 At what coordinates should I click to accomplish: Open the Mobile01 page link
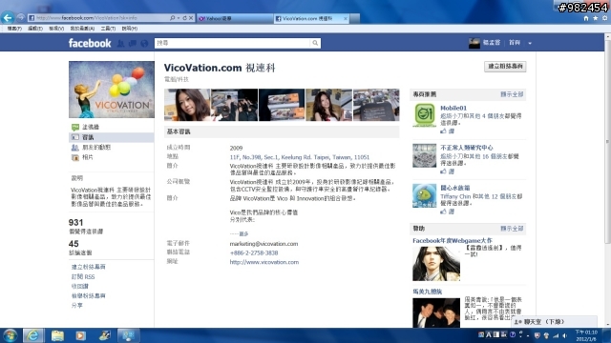(x=453, y=108)
